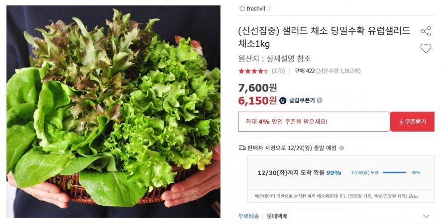Click the home icon next to freshvil
Viewport: 448px width, 224px height.
[x=242, y=8]
